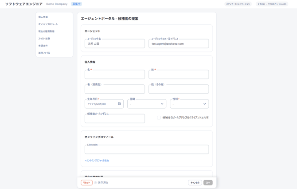Click into the 姓 required field
Image resolution: width=297 pixels, height=189 pixels.
click(179, 75)
